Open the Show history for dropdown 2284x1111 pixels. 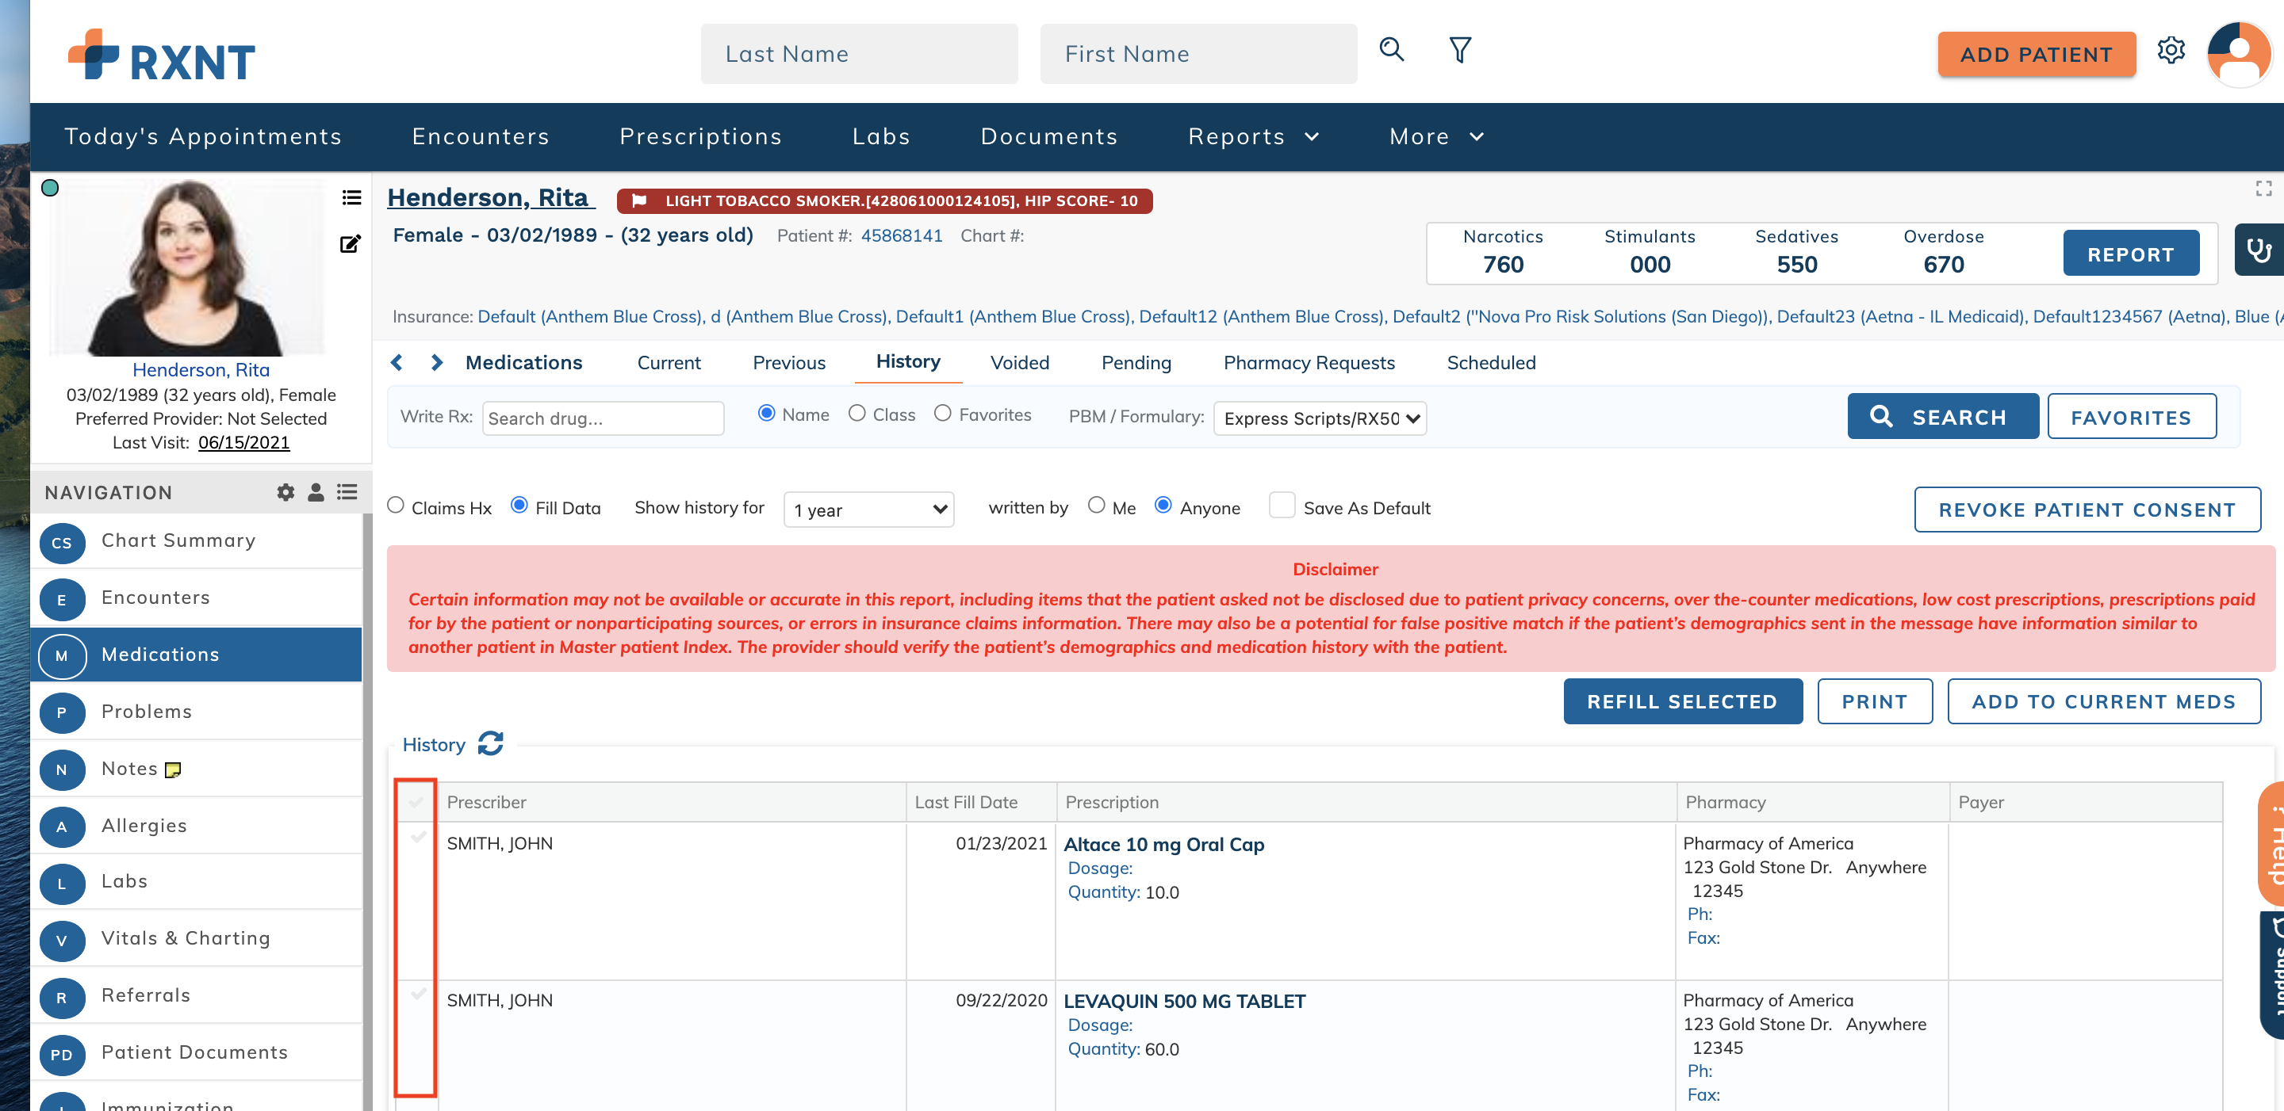point(868,510)
